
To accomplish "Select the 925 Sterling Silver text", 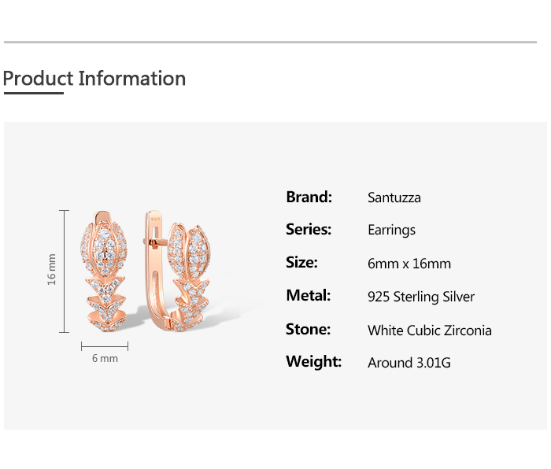I will click(x=421, y=297).
